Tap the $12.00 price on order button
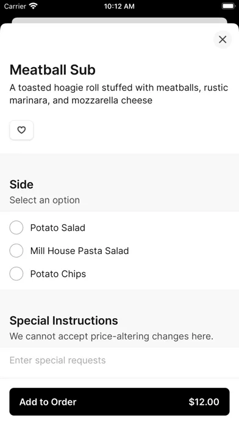Screen dimensions: 239x425 [204, 402]
